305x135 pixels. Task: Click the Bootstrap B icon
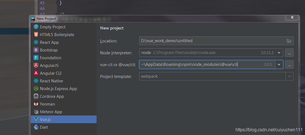click(36, 50)
